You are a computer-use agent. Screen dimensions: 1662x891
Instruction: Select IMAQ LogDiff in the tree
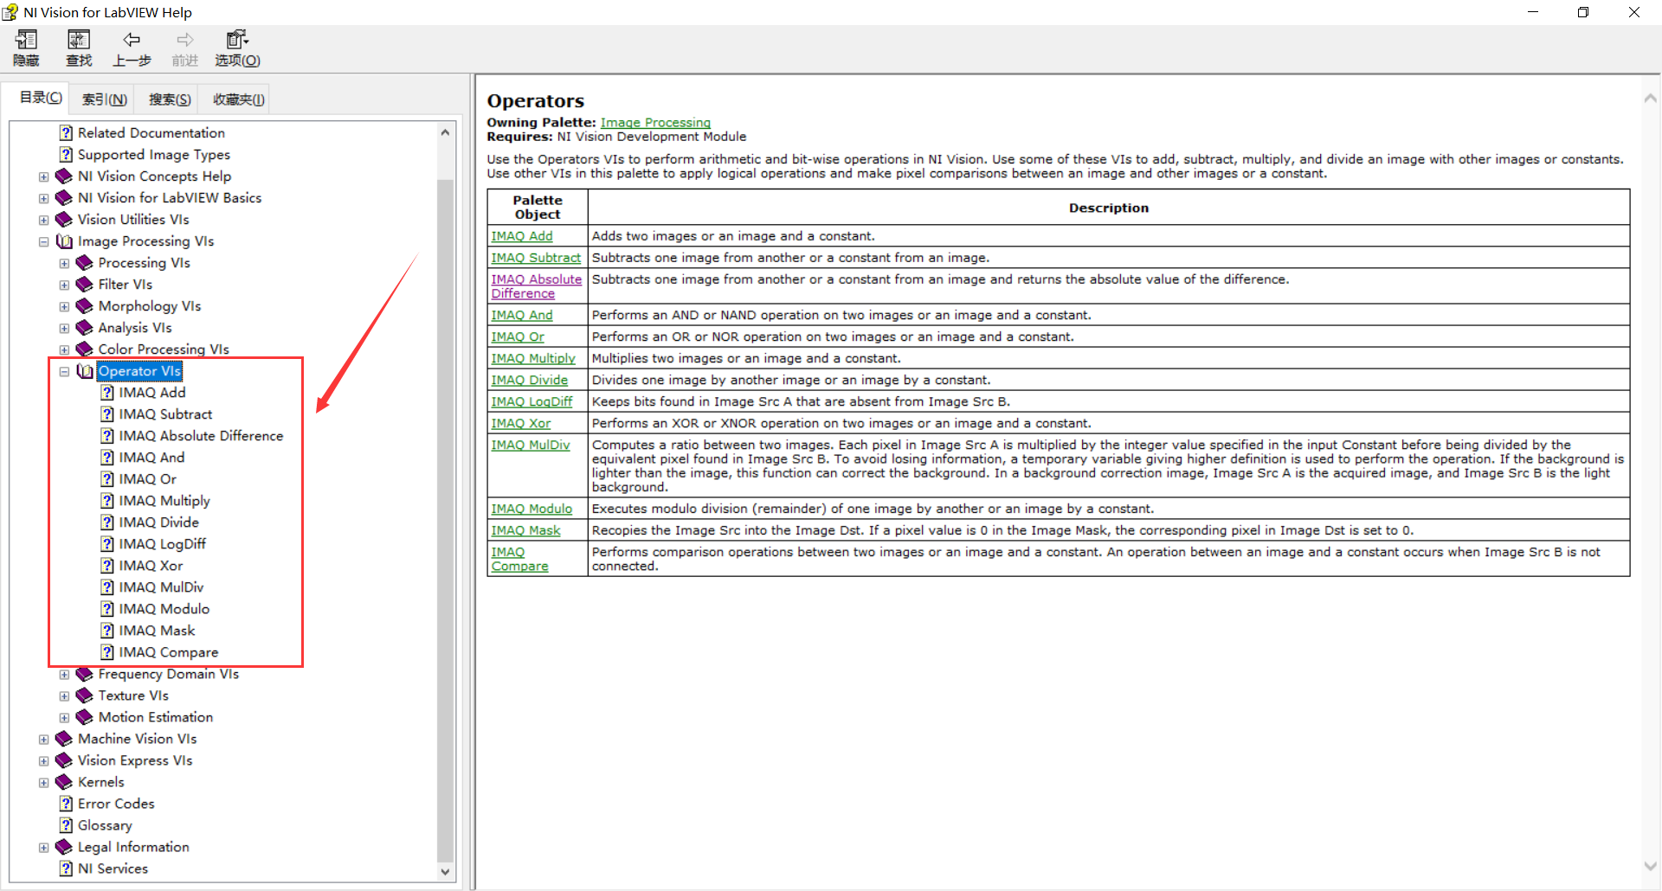point(163,544)
